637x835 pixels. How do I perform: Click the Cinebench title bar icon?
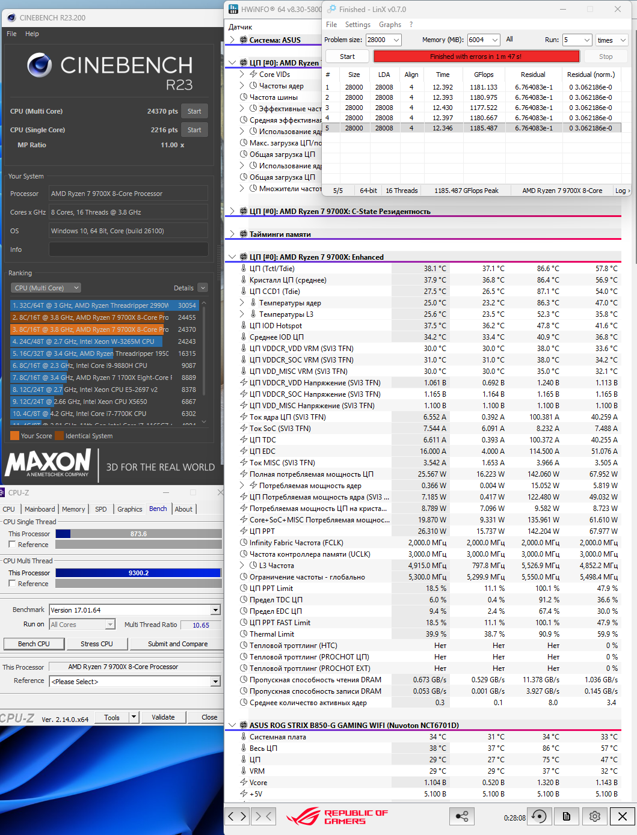(x=11, y=17)
